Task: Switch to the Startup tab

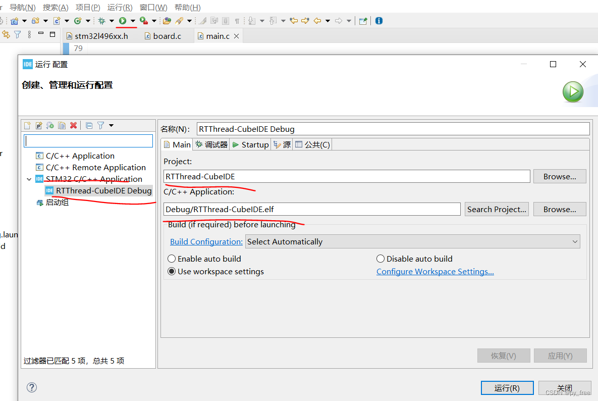Action: click(250, 145)
